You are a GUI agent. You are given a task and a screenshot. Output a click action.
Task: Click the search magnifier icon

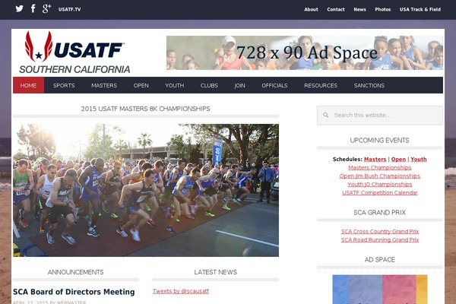coord(326,115)
